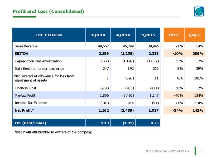Click Net Profit value 1,562
This screenshot has height=158, width=211.
pos(104,110)
